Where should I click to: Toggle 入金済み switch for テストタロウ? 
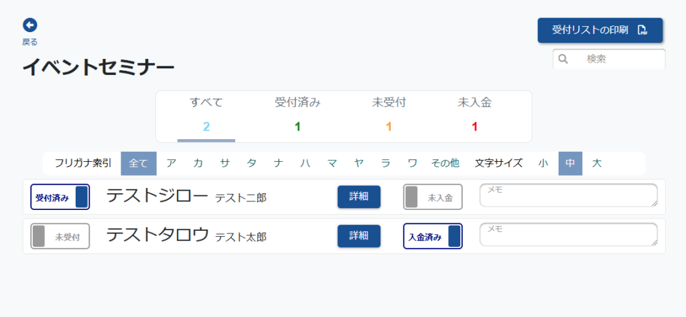[x=433, y=236]
